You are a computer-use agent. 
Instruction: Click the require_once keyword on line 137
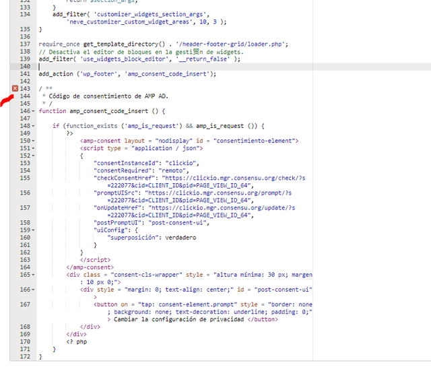[x=59, y=44]
